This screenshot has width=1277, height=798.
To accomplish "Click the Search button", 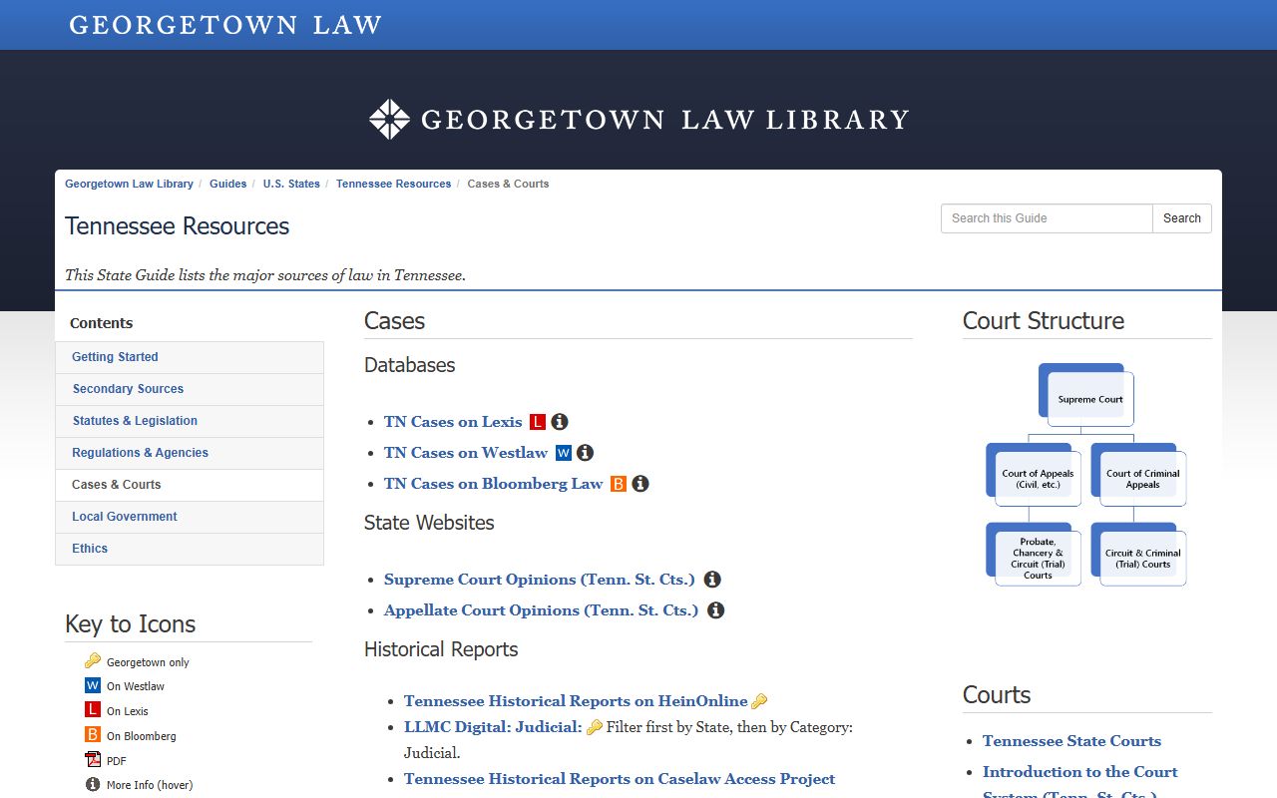I will (1182, 218).
